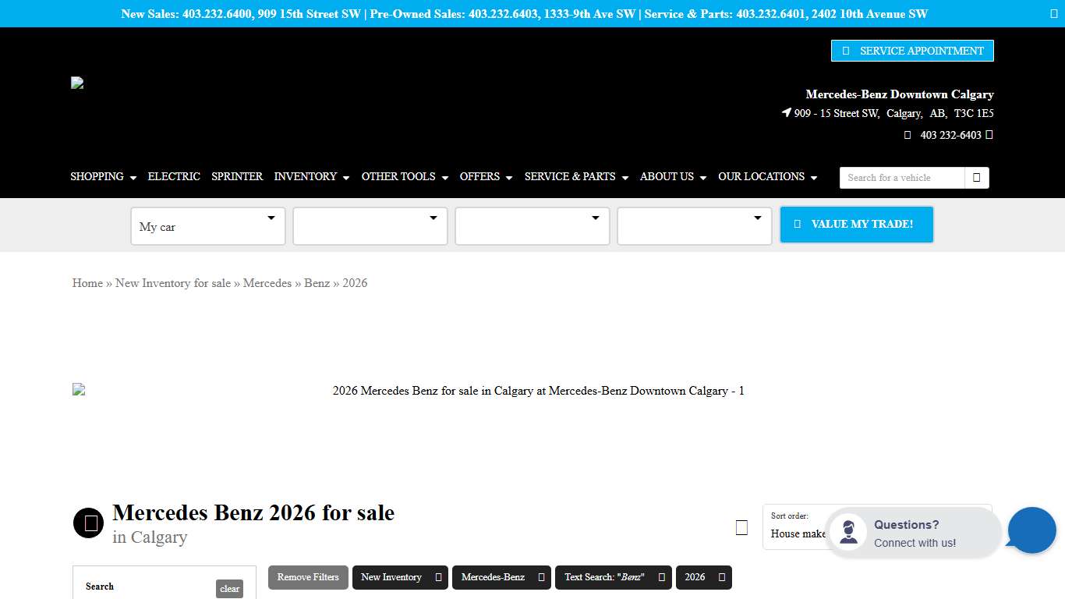Toggle the top-right banner control icon
This screenshot has width=1065, height=599.
point(1054,13)
